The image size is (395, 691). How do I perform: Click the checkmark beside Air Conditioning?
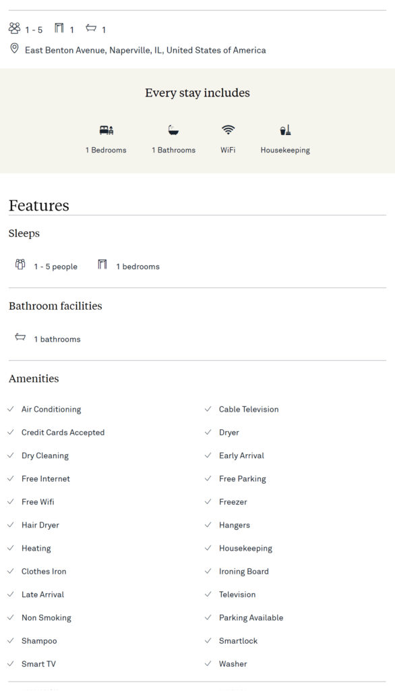tap(11, 409)
